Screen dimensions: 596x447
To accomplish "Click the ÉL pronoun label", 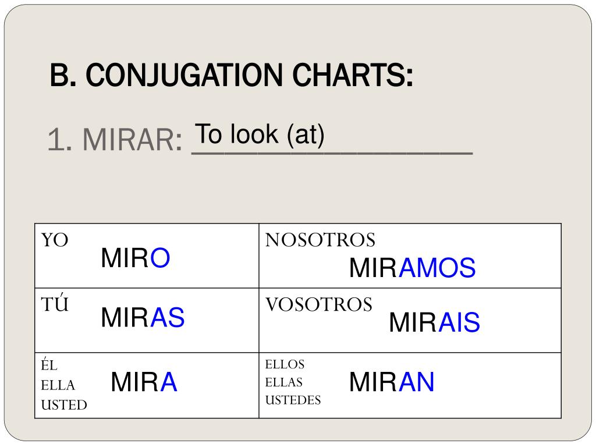I will pyautogui.click(x=49, y=366).
